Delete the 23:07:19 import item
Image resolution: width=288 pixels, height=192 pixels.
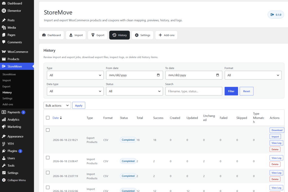(x=275, y=179)
